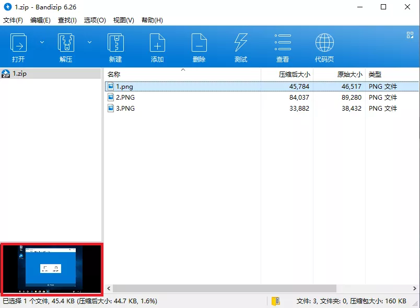Click the horizontal scrollbar thumb

(225, 289)
